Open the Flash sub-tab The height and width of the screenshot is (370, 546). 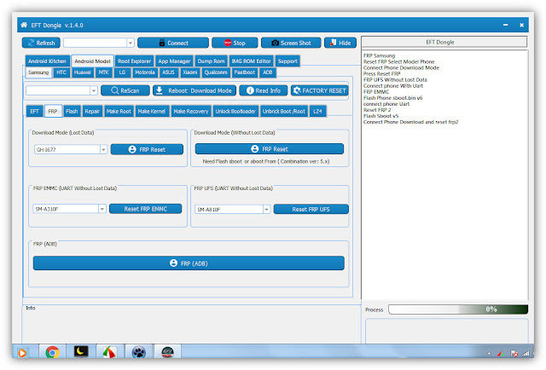[72, 111]
